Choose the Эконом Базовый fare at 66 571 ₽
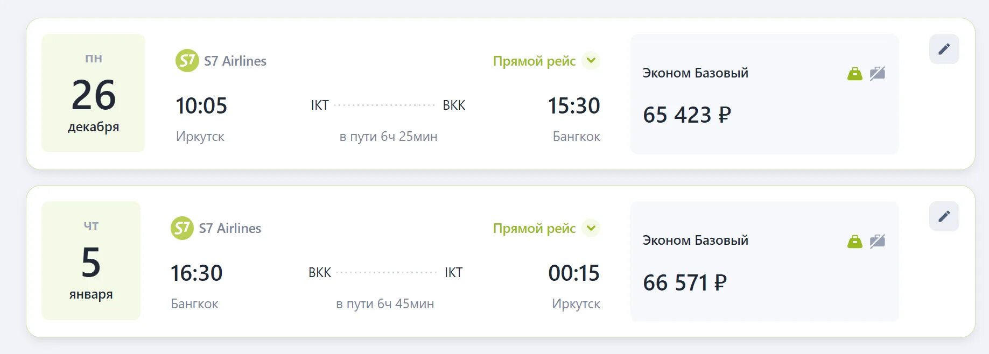 [x=764, y=261]
